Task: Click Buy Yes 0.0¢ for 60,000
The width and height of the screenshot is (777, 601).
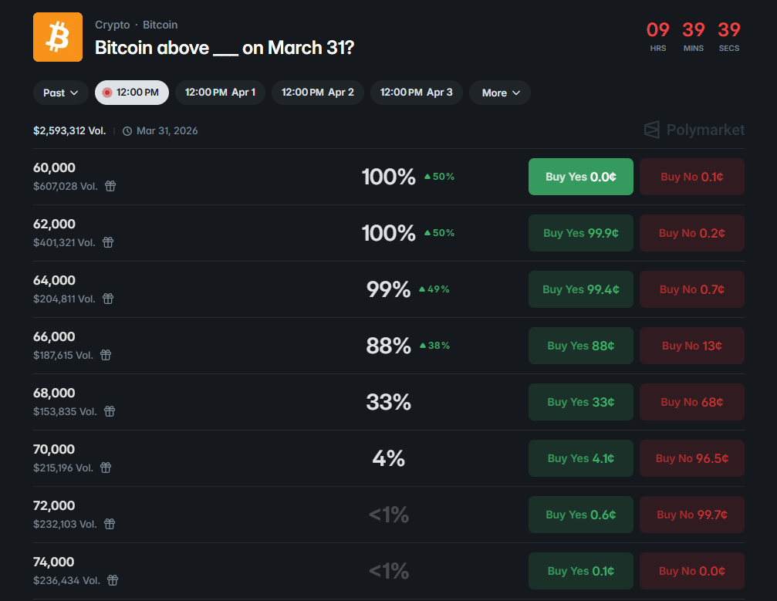Action: tap(580, 177)
